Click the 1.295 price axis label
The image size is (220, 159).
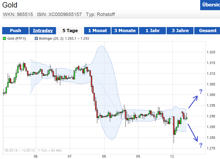point(211,105)
